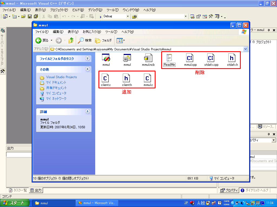
Task: Open Explorer ファイル(F) menu
Action: click(42, 32)
